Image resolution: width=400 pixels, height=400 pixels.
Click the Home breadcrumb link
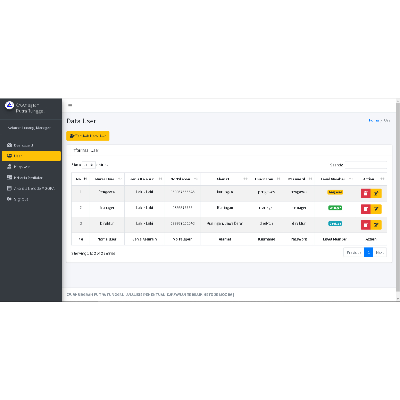point(373,120)
